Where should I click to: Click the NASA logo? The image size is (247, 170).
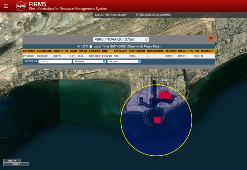21,6
